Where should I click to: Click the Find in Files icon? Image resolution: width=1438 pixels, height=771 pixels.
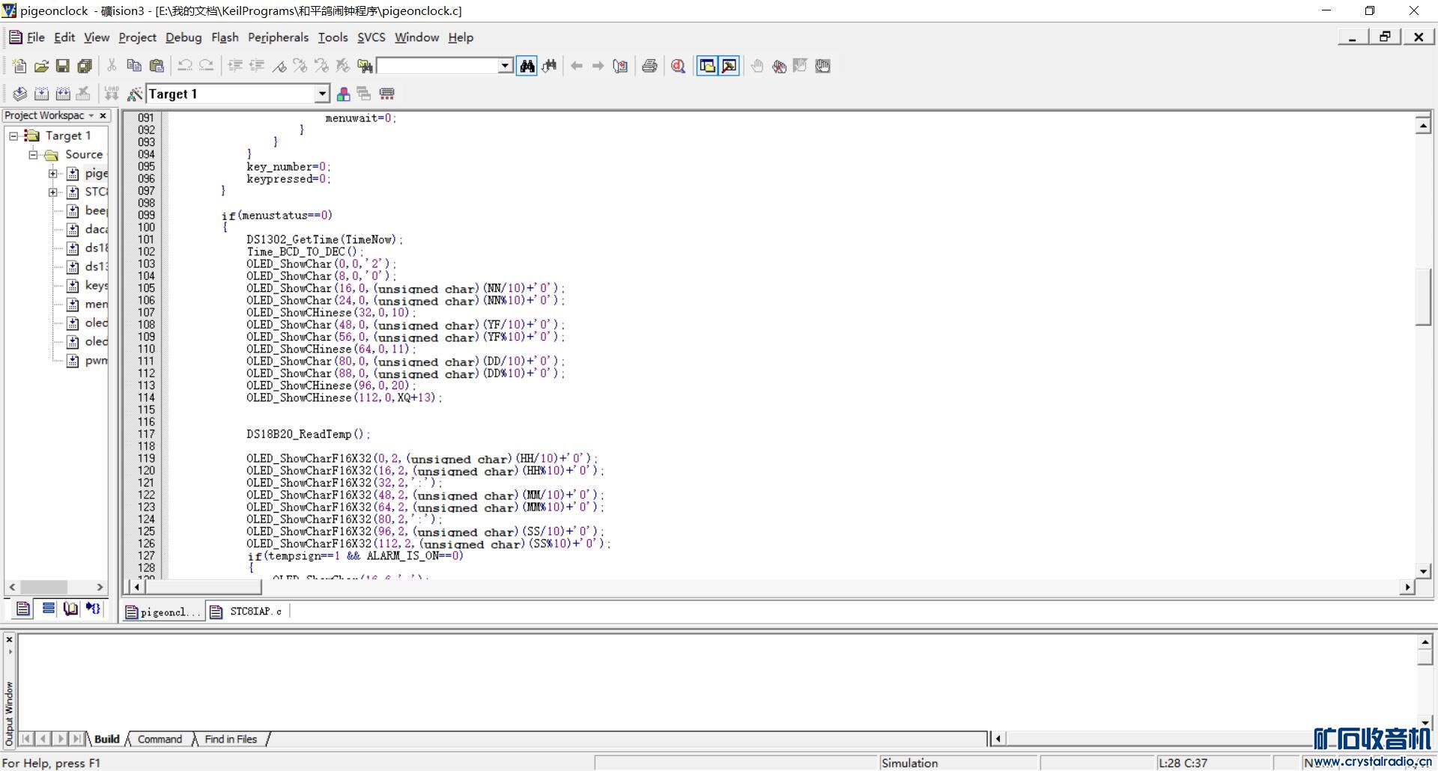click(x=365, y=66)
